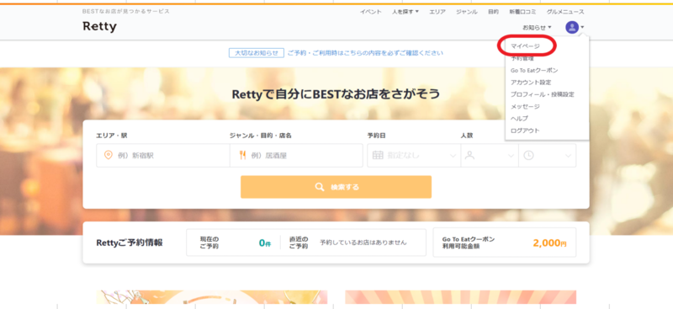Open the reservation time dropdown
The height and width of the screenshot is (309, 673).
548,155
